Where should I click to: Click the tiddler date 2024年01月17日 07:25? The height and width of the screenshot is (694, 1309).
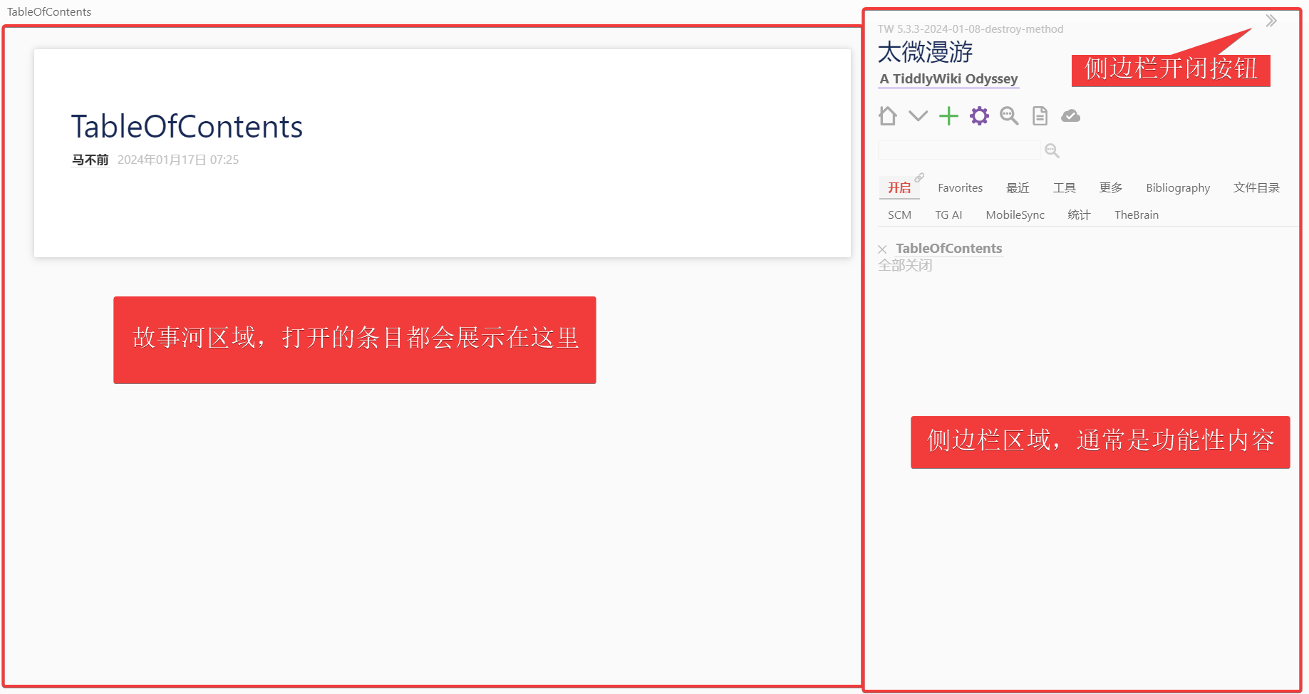pyautogui.click(x=178, y=160)
